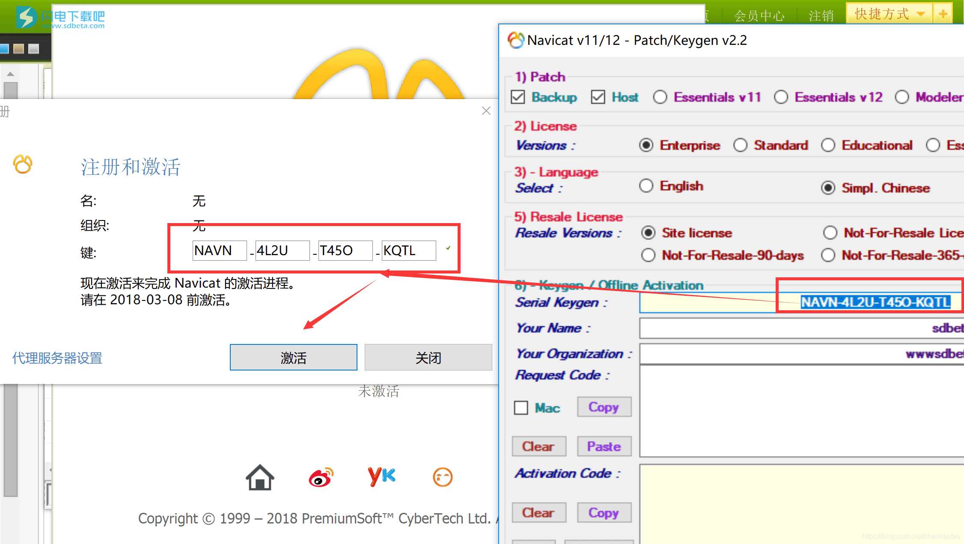Image resolution: width=964 pixels, height=544 pixels.
Task: Click the home icon below the registration dialog
Action: coord(260,477)
